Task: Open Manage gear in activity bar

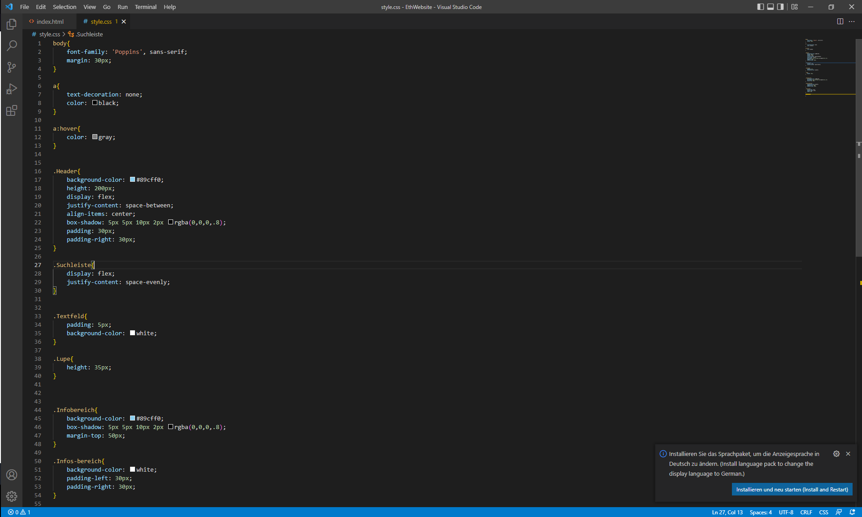Action: tap(12, 496)
